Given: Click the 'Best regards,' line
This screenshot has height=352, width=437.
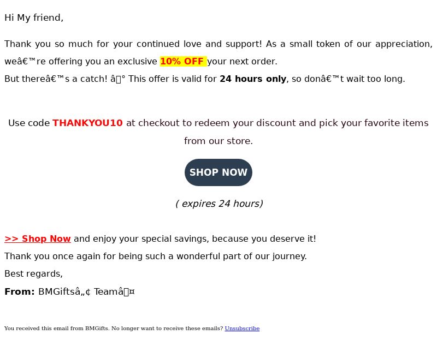Looking at the screenshot, I should point(33,274).
